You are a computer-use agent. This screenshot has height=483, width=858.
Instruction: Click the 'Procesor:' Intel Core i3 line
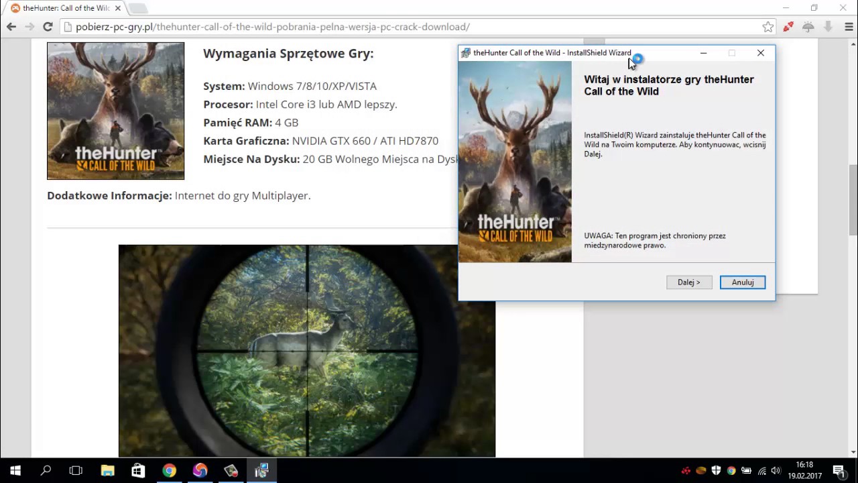click(300, 104)
